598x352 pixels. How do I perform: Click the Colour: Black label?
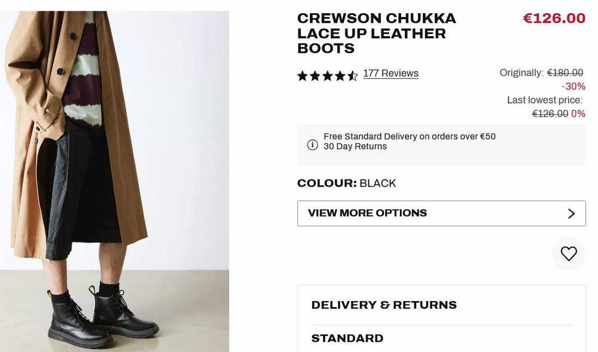click(346, 183)
